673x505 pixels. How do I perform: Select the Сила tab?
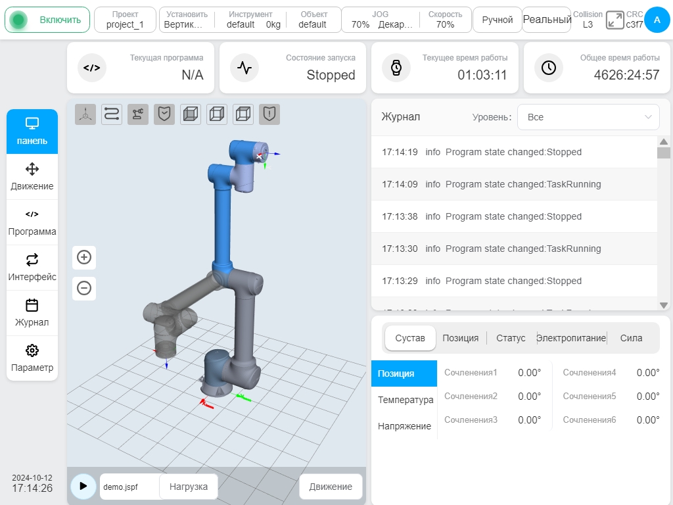631,338
